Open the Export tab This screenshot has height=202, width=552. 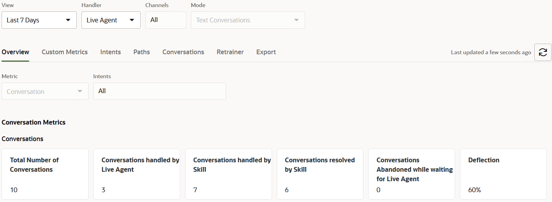click(266, 52)
